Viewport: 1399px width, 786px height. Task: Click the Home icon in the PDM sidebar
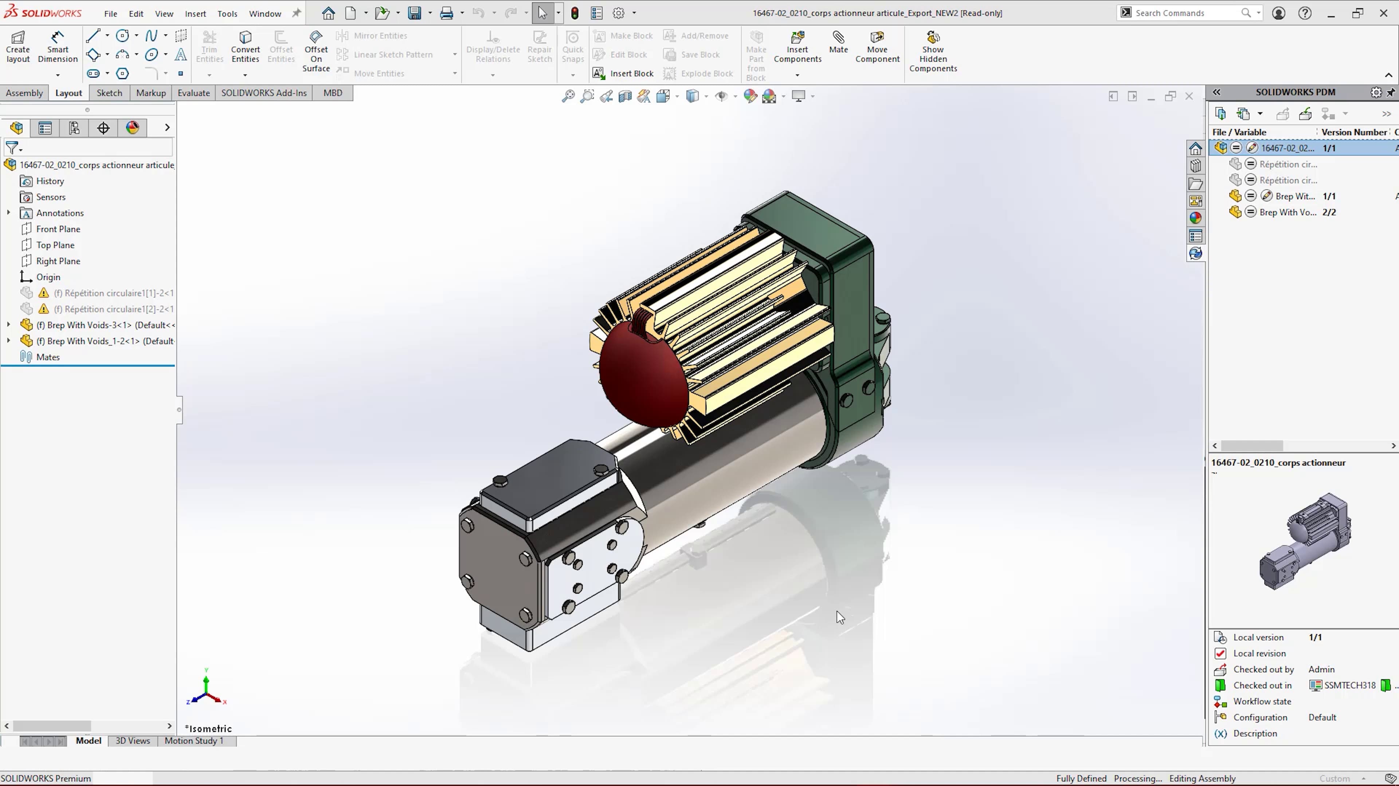point(1196,147)
